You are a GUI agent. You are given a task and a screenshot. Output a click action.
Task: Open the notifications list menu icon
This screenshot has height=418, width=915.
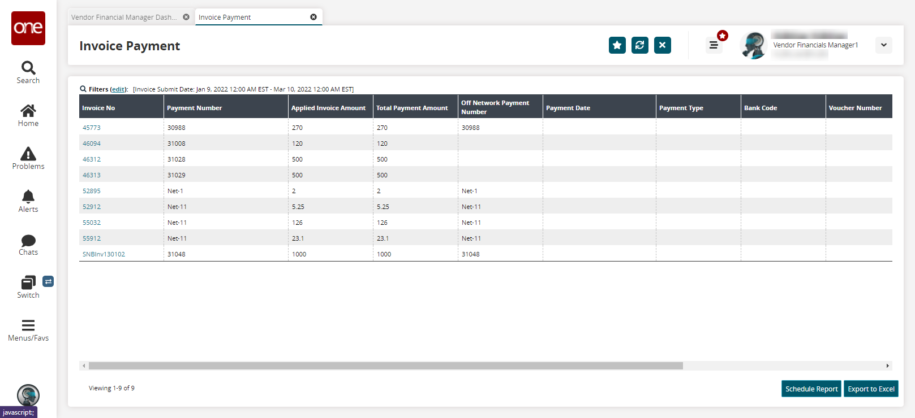click(x=714, y=45)
